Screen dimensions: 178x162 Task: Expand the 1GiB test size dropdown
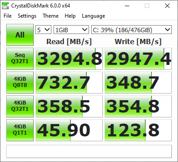(x=71, y=30)
